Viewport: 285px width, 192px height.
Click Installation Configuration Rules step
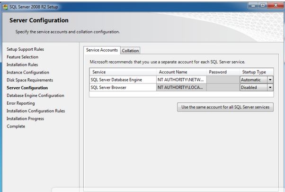[x=36, y=111]
